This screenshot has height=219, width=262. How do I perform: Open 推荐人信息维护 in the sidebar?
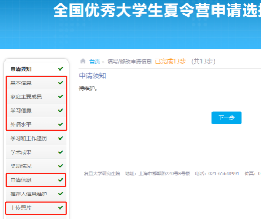pos(36,194)
